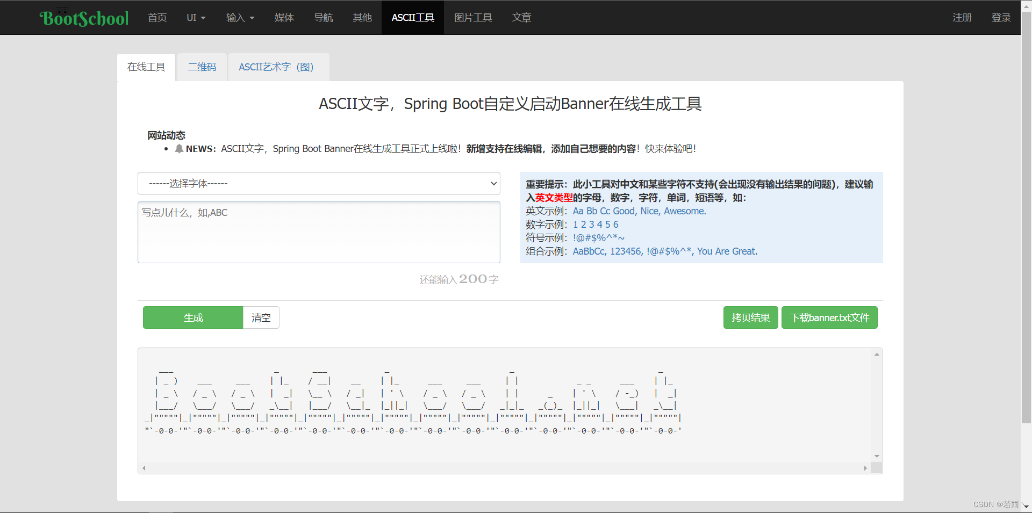Viewport: 1032px width, 513px height.
Task: Click 'Aa Bb Cc Good, Nice, Awesome.' example
Action: 640,211
